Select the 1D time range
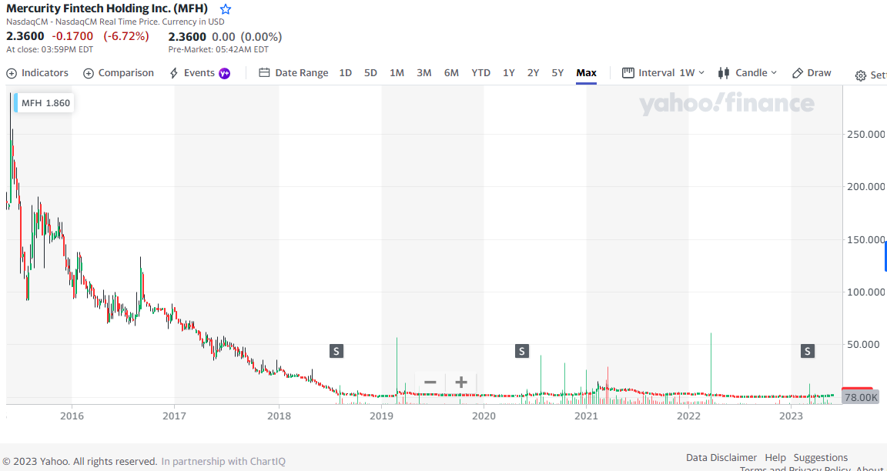This screenshot has width=887, height=471. coord(345,73)
